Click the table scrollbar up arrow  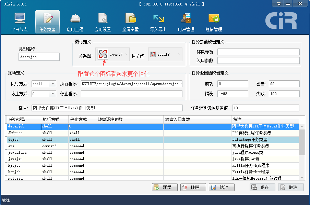[x=302, y=127]
